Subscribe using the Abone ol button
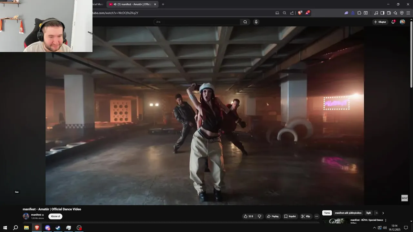This screenshot has height=232, width=413. tap(55, 217)
